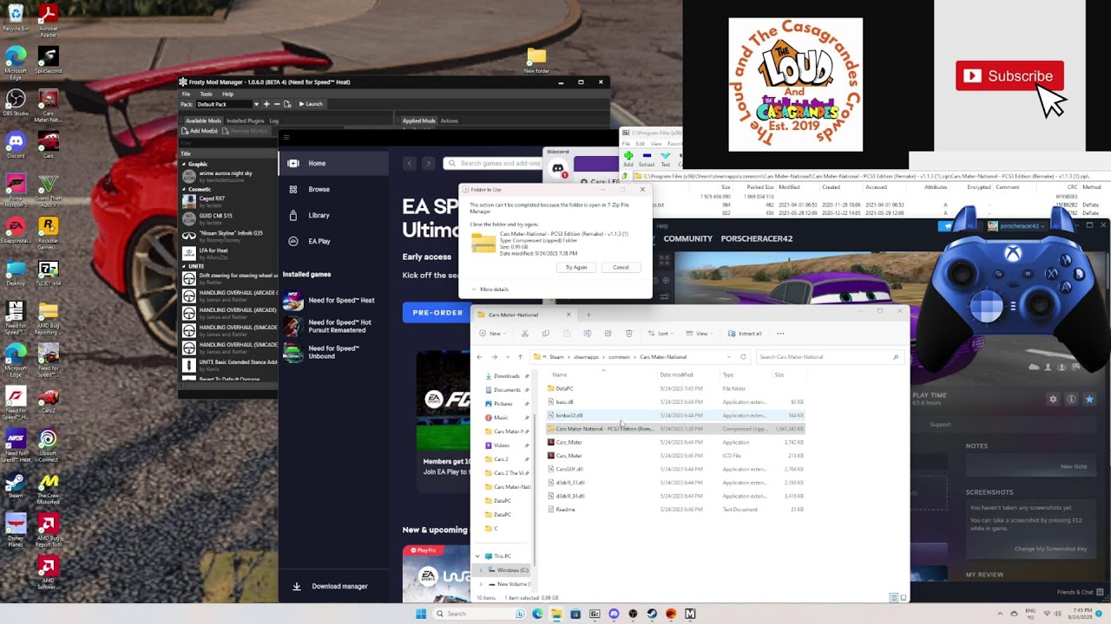This screenshot has height=624, width=1111.
Task: Switch to Actions tab in Frosty
Action: (449, 120)
